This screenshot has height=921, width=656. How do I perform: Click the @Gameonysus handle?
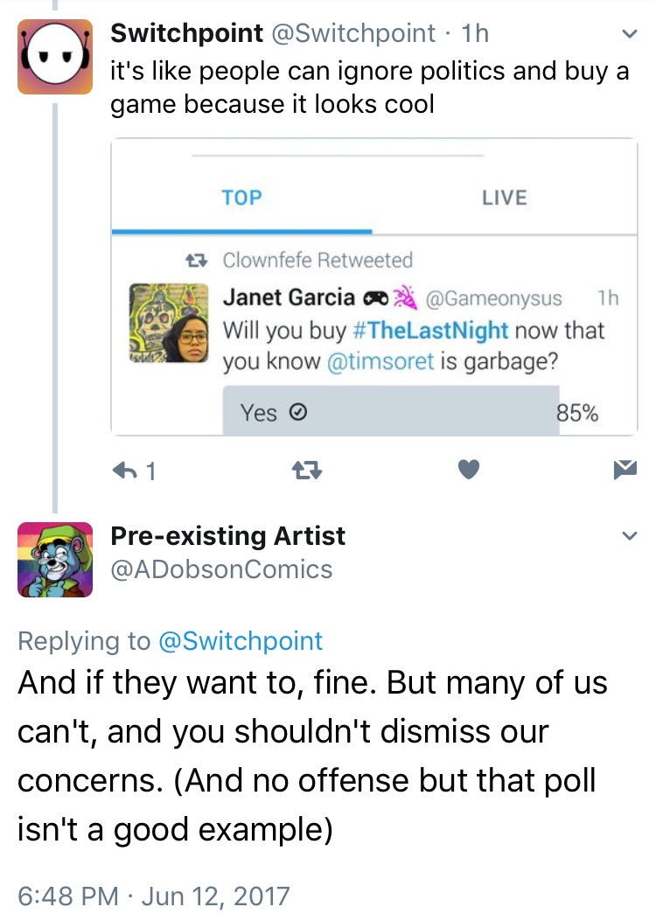(x=494, y=298)
